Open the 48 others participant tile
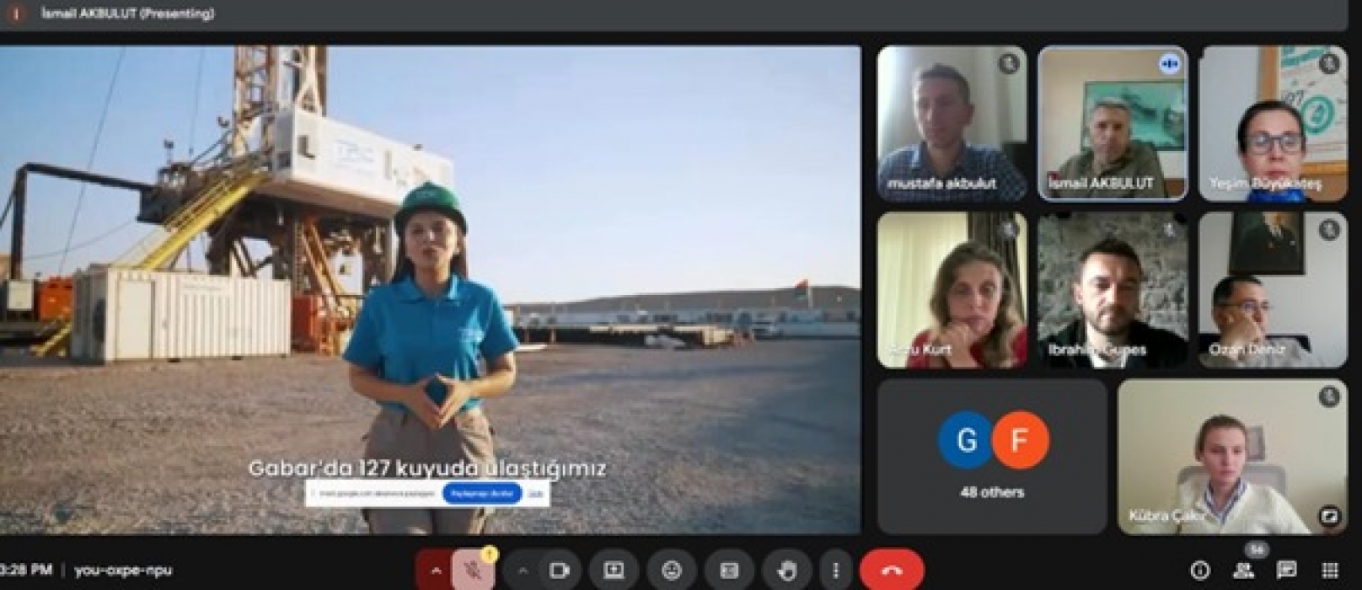The width and height of the screenshot is (1362, 590). pyautogui.click(x=992, y=456)
